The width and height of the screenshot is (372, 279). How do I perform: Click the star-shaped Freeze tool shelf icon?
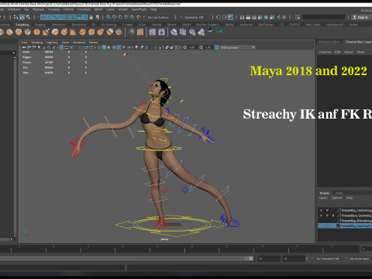(x=132, y=32)
